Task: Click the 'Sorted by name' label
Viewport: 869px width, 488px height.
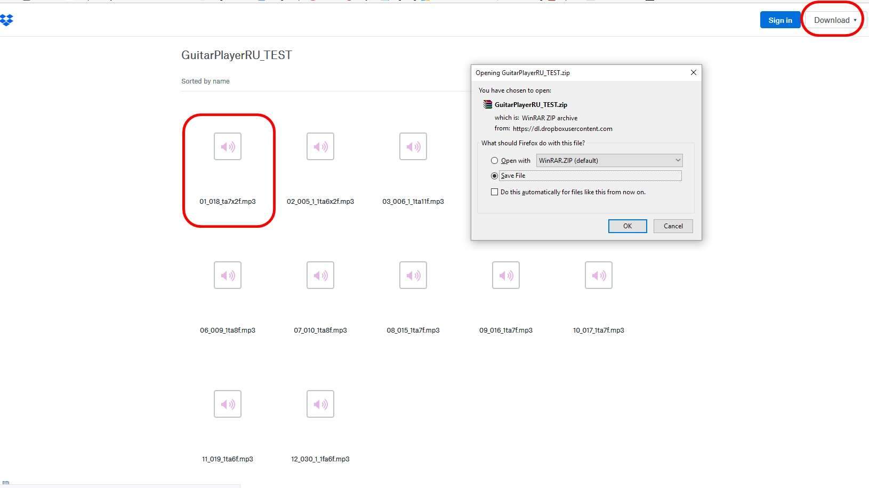Action: click(x=205, y=81)
